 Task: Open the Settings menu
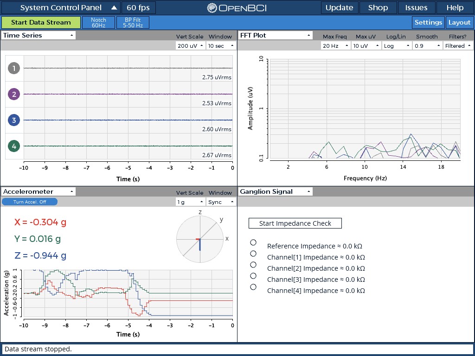[428, 22]
